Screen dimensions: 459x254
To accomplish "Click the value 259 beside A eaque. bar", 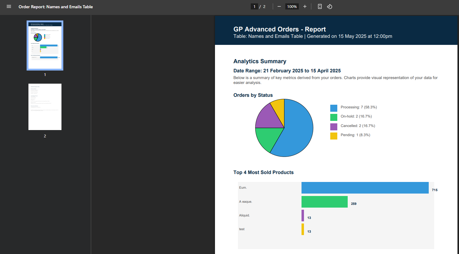I will [354, 204].
